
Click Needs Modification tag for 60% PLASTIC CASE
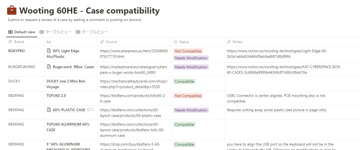pos(191,110)
